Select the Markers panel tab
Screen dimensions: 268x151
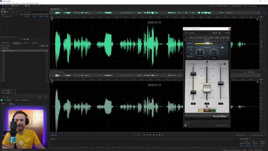[26, 43]
